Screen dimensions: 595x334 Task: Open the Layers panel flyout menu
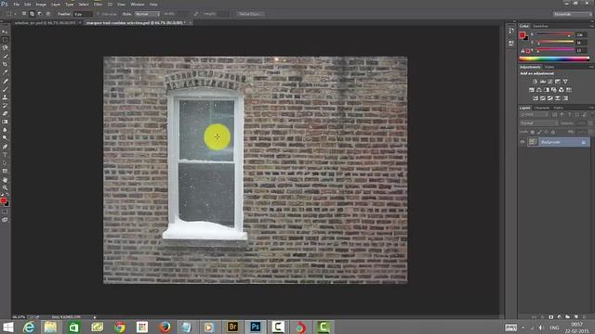tap(591, 108)
